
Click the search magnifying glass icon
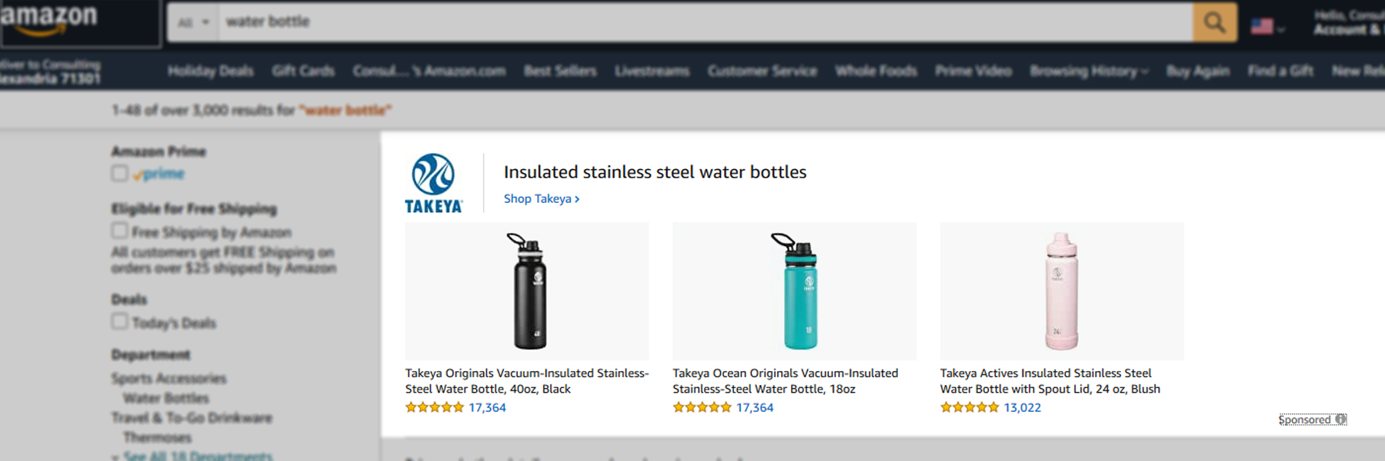click(x=1214, y=22)
